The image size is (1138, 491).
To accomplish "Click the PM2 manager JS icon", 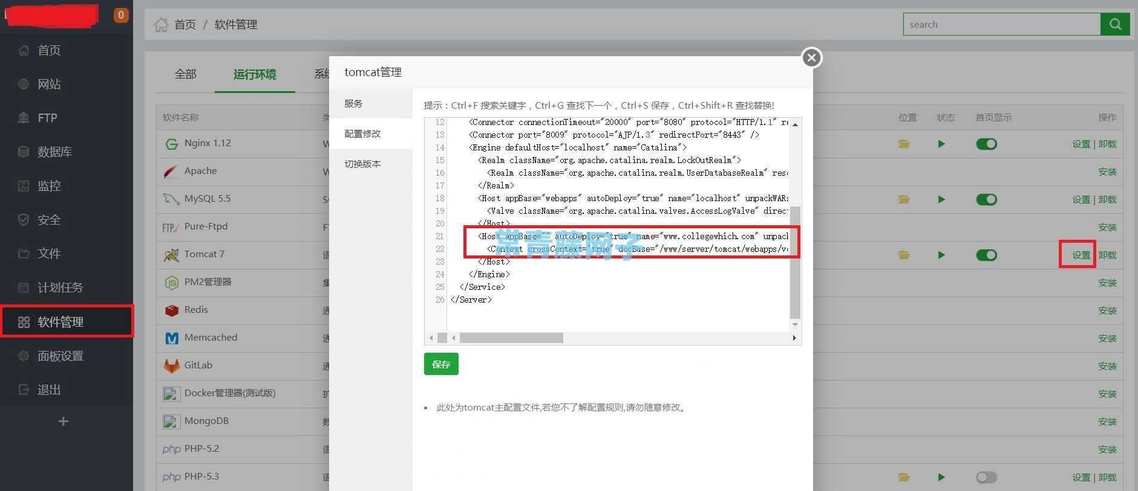I will [x=171, y=283].
